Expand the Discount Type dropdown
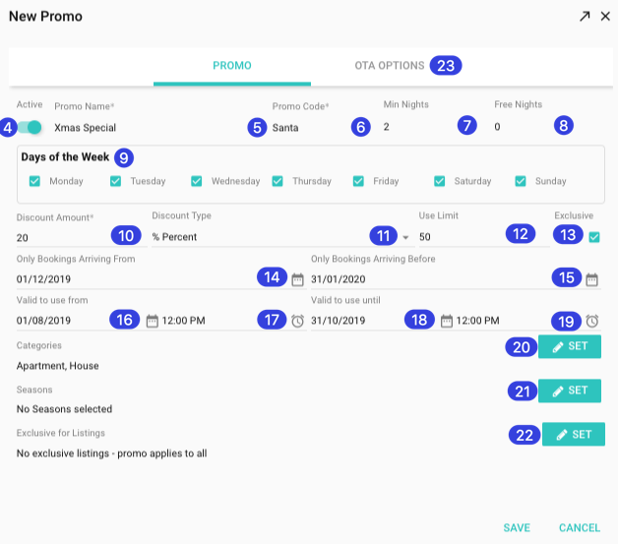This screenshot has width=618, height=544. click(405, 237)
